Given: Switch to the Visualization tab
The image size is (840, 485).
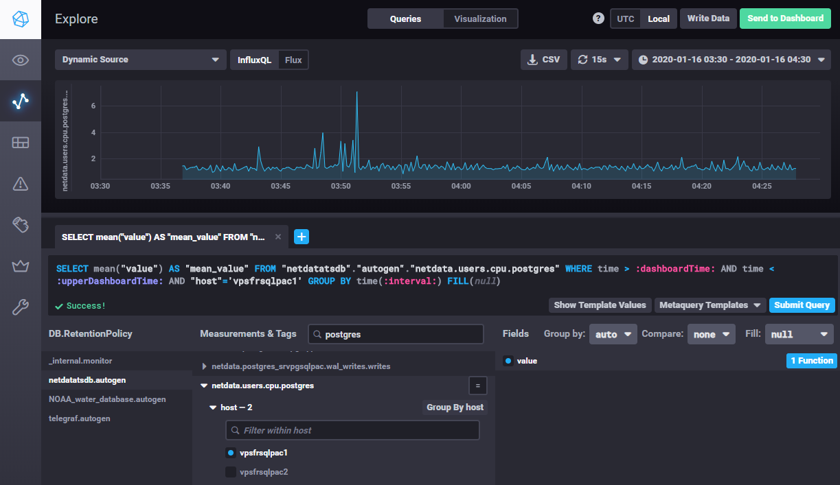Looking at the screenshot, I should (480, 19).
